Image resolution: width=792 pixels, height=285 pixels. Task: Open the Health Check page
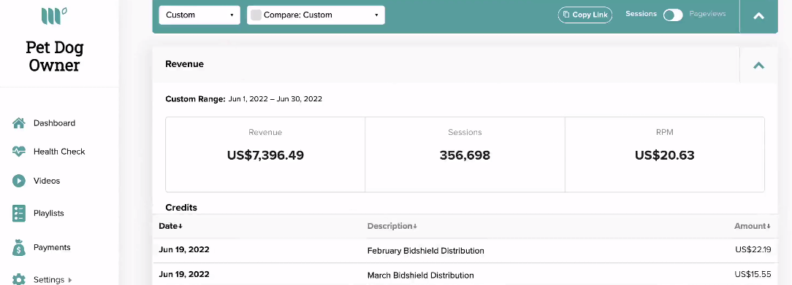click(x=59, y=152)
